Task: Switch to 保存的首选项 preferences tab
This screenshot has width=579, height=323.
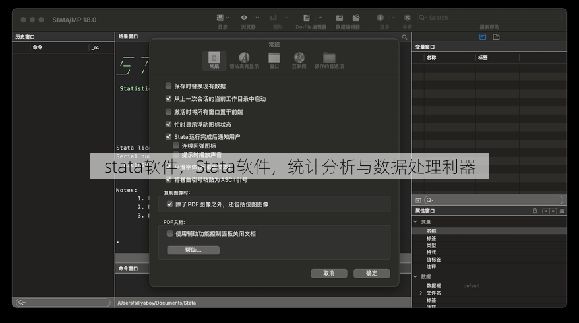Action: tap(329, 60)
